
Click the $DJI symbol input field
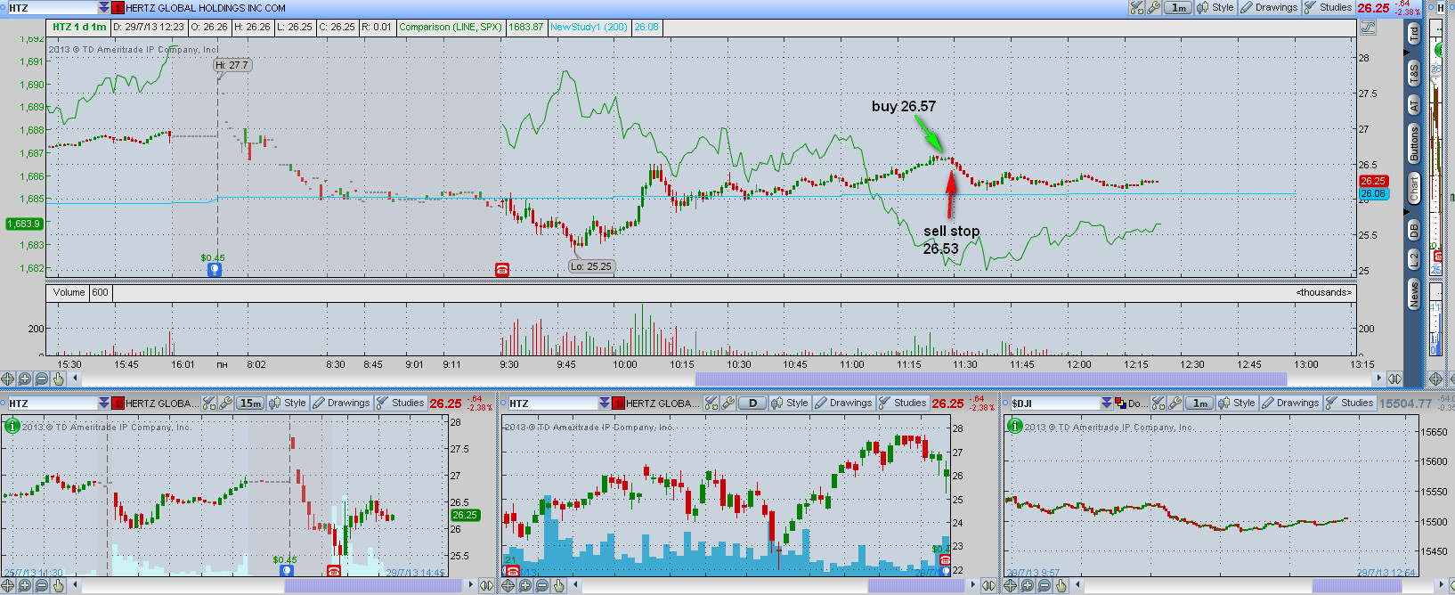[1054, 403]
